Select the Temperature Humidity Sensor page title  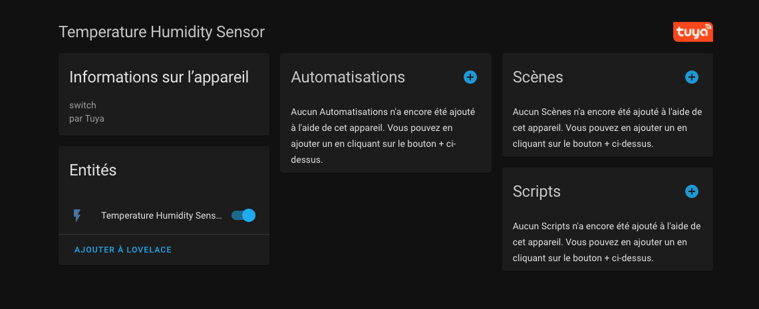(162, 32)
